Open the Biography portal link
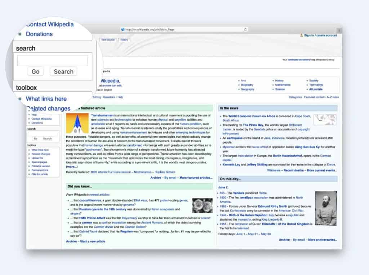Viewport: 369px width, 275px height. [x=247, y=85]
